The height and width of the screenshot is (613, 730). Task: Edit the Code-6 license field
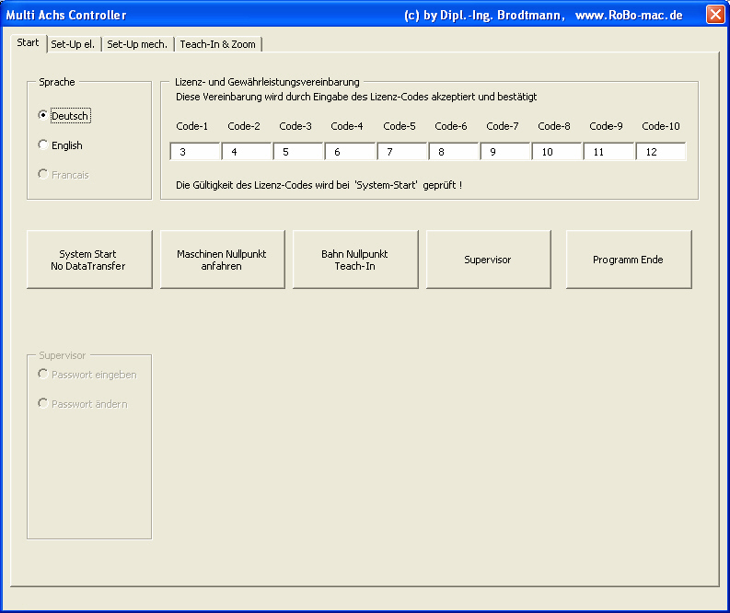coord(453,152)
